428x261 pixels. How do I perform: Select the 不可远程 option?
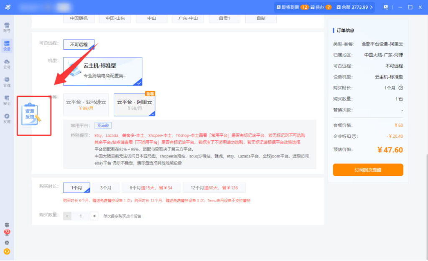tap(79, 44)
